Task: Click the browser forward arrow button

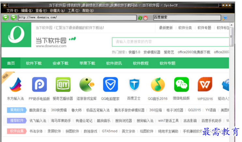Action: [14, 18]
